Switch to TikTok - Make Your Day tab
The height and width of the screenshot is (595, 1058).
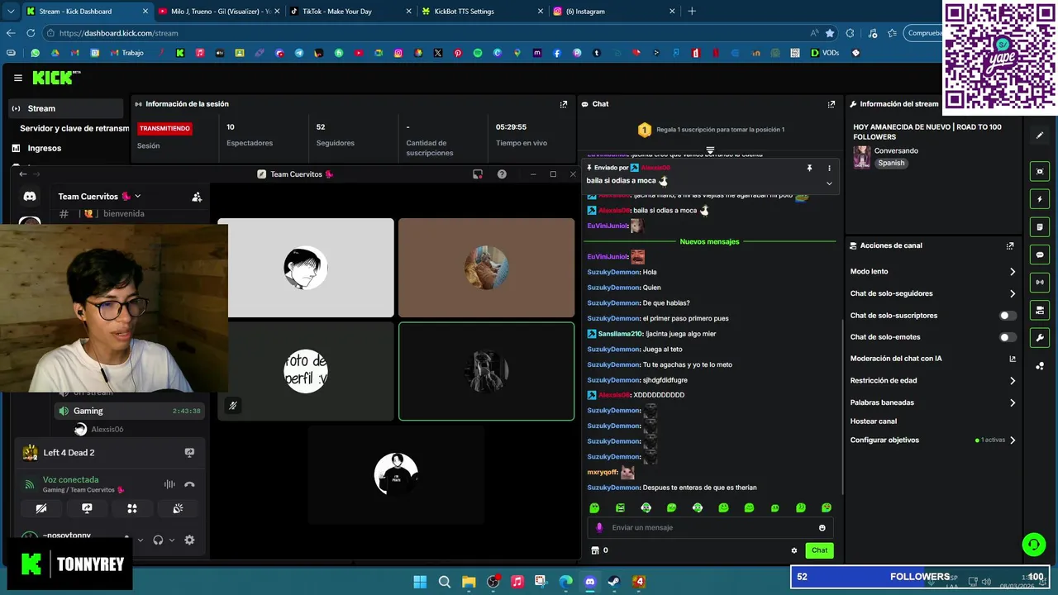(350, 12)
